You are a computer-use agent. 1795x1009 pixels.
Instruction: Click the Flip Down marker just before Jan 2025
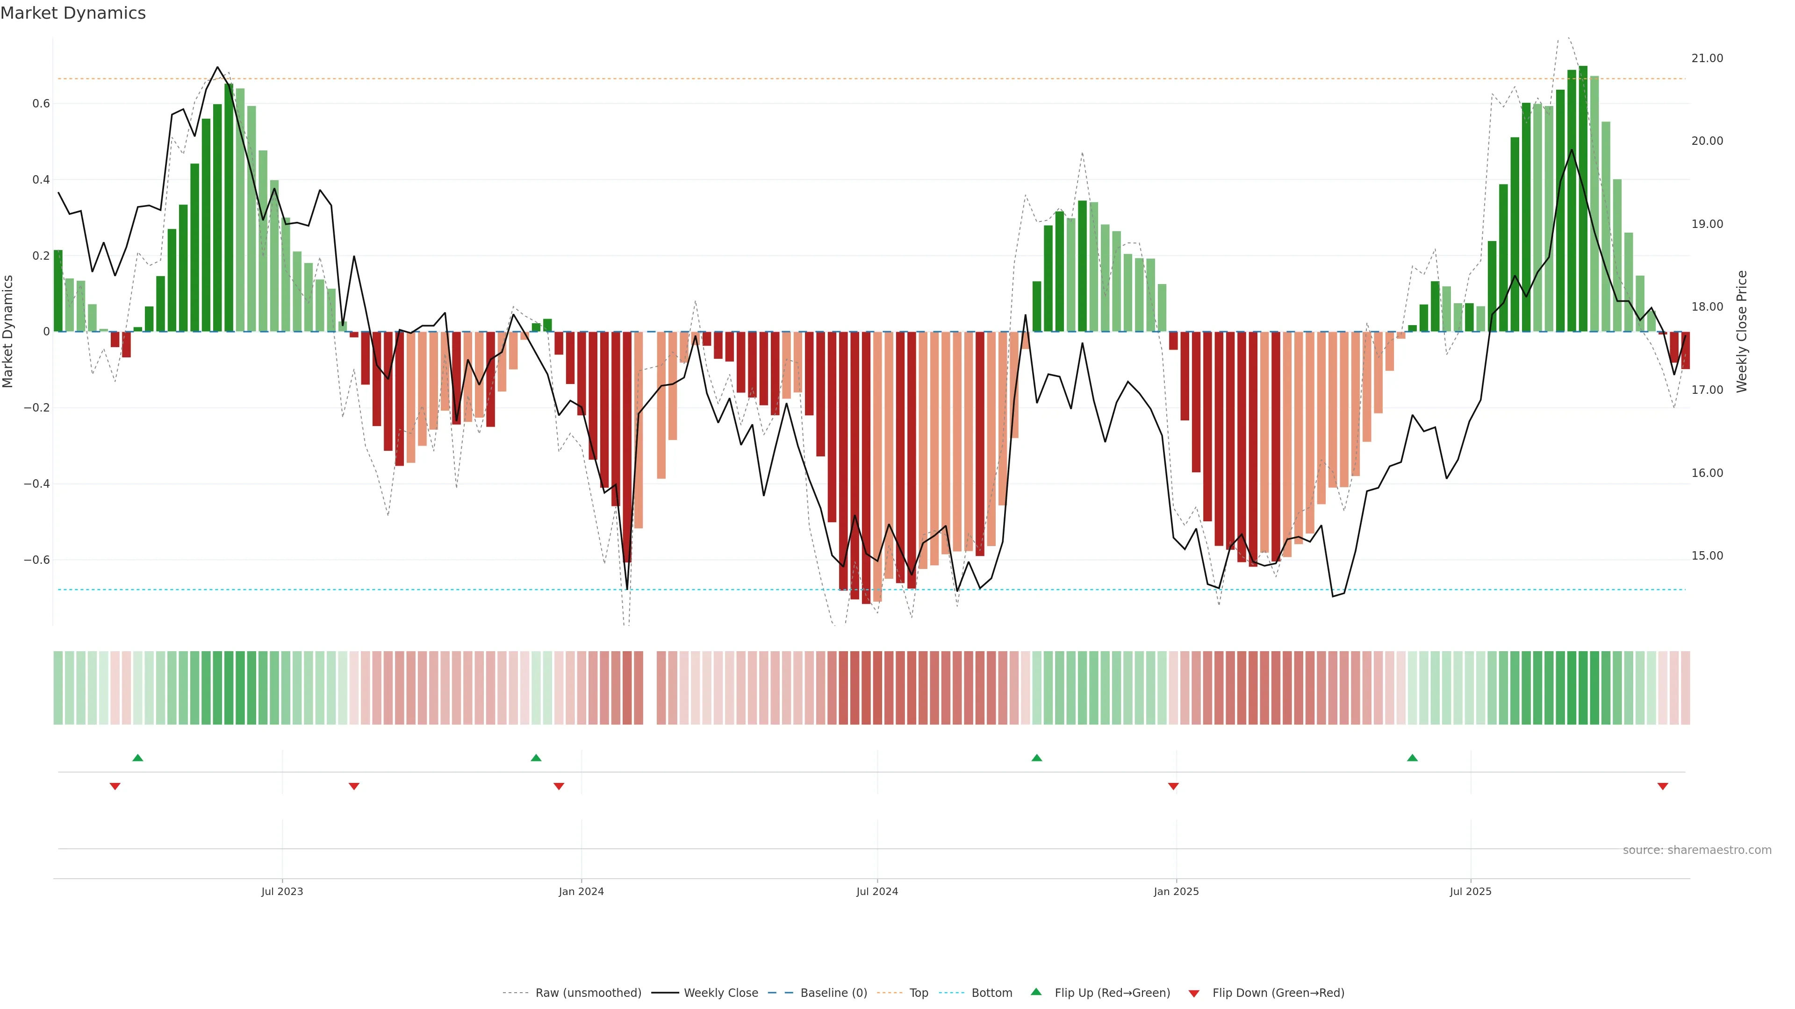tap(1173, 786)
